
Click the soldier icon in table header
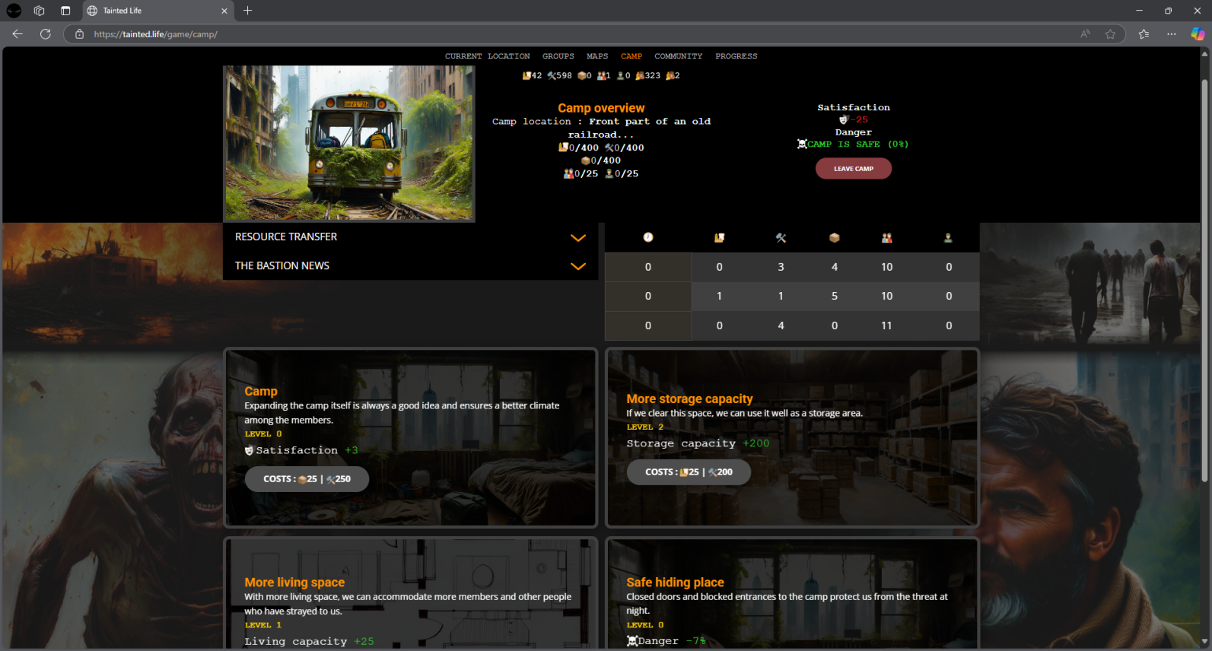[x=948, y=238]
